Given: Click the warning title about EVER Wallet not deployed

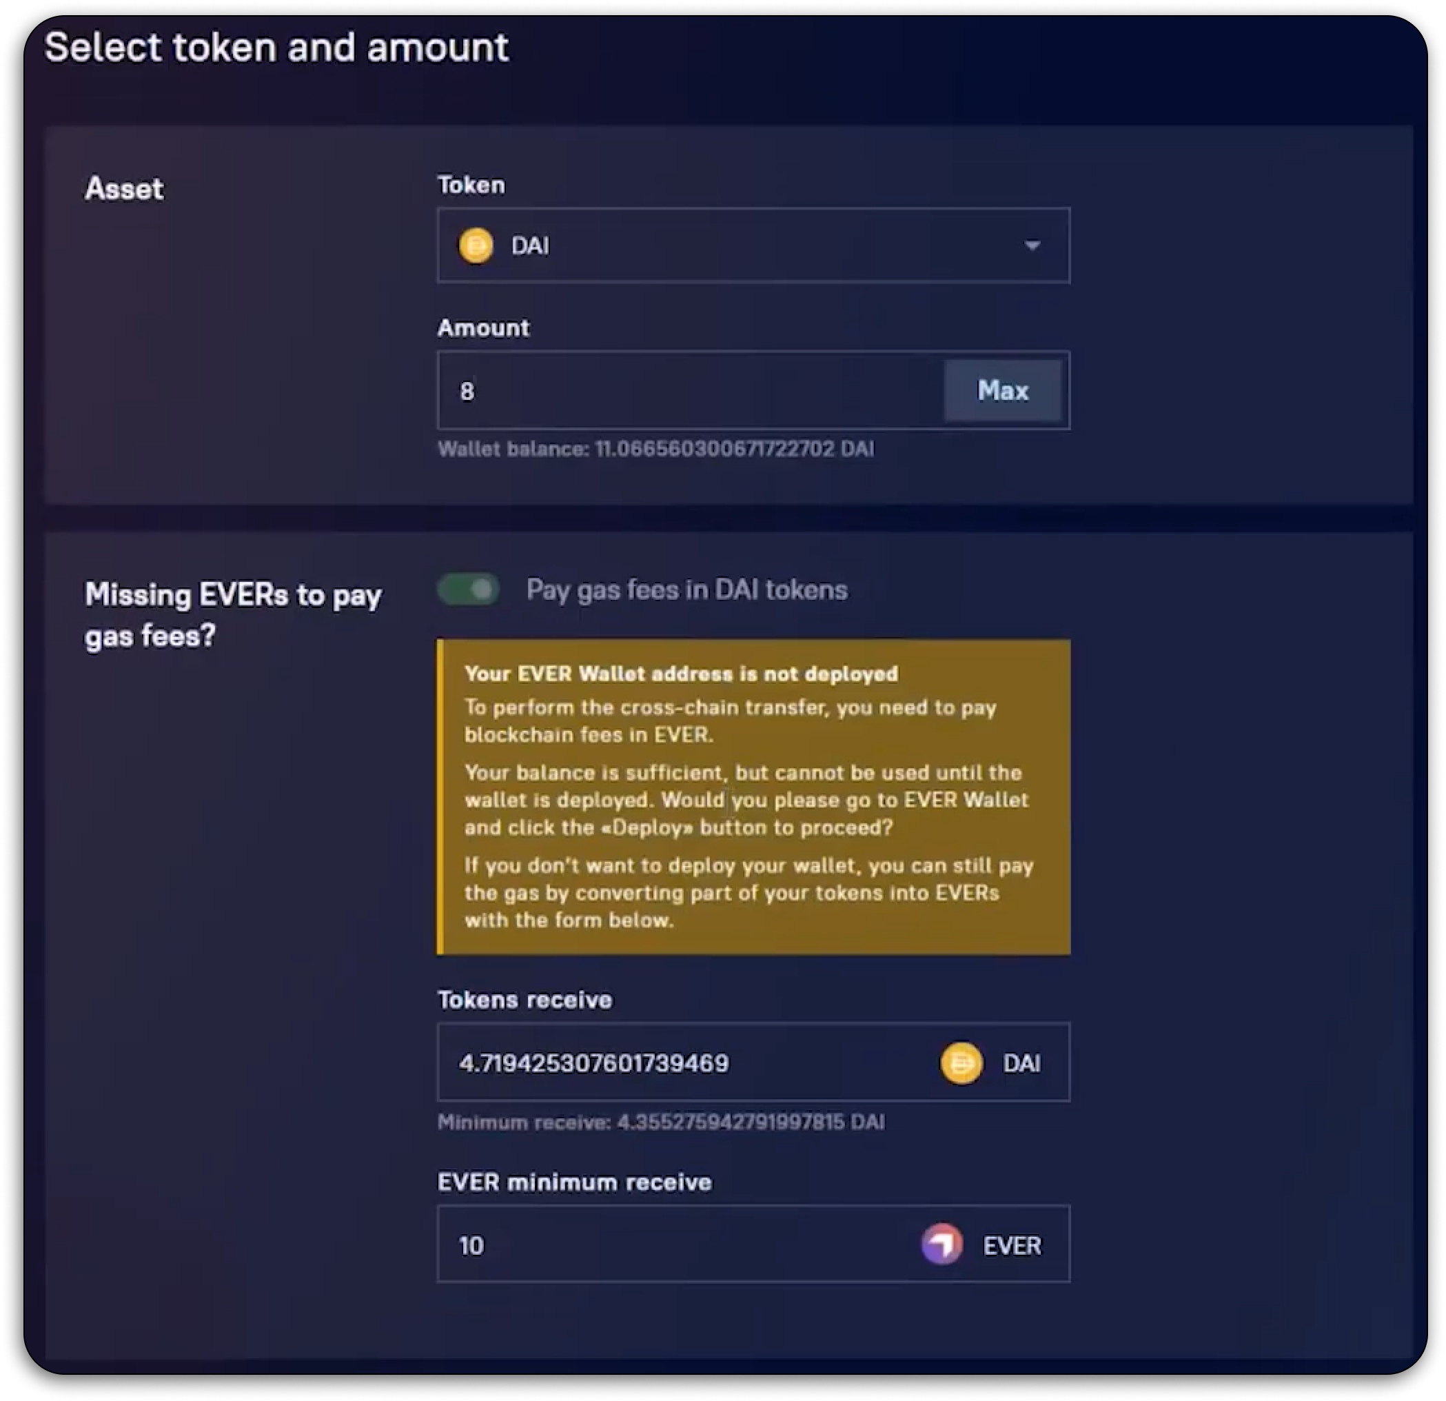Looking at the screenshot, I should [682, 673].
